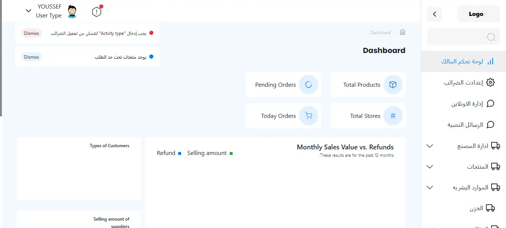The image size is (506, 228).
Task: Click the search magnifier icon in sidebar
Action: 491,37
